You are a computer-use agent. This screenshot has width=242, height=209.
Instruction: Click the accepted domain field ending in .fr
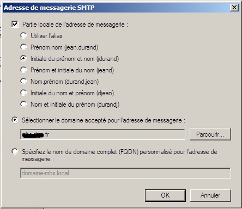(102, 134)
